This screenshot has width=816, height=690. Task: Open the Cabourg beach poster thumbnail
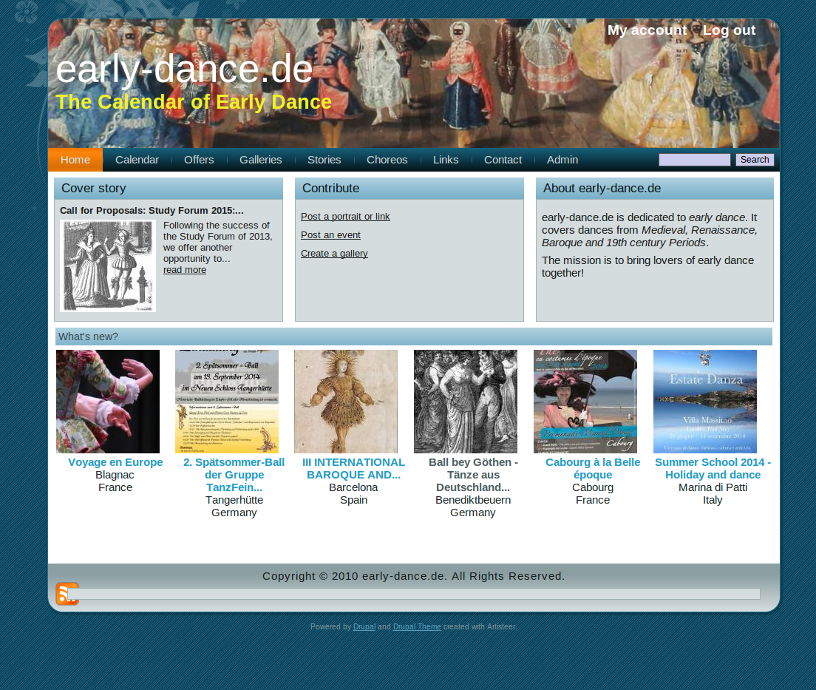tap(585, 402)
